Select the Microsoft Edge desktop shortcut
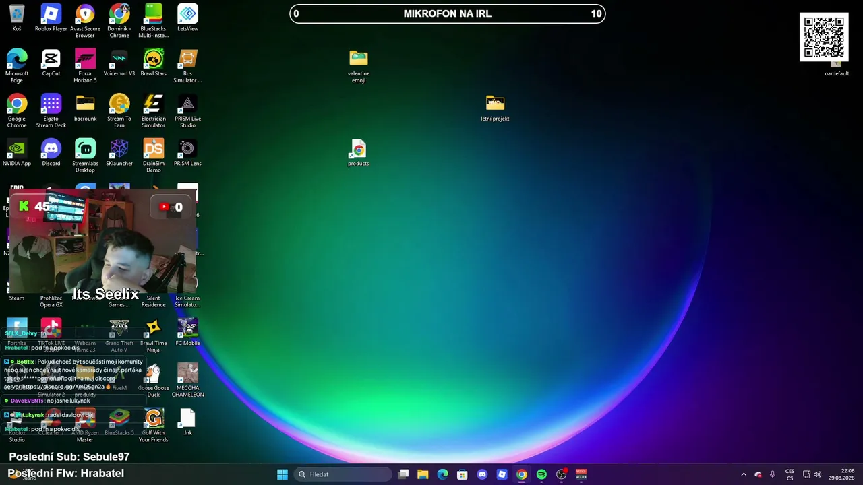 17,66
